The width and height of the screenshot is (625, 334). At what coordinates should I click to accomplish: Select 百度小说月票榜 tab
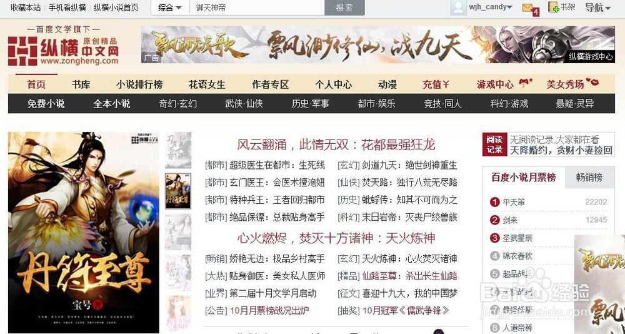(x=523, y=178)
